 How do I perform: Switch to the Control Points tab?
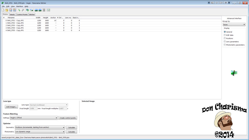tap(22, 14)
